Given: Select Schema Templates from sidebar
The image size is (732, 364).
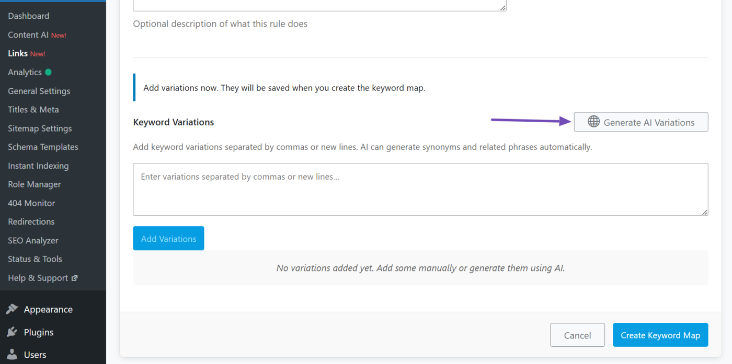Looking at the screenshot, I should 43,147.
